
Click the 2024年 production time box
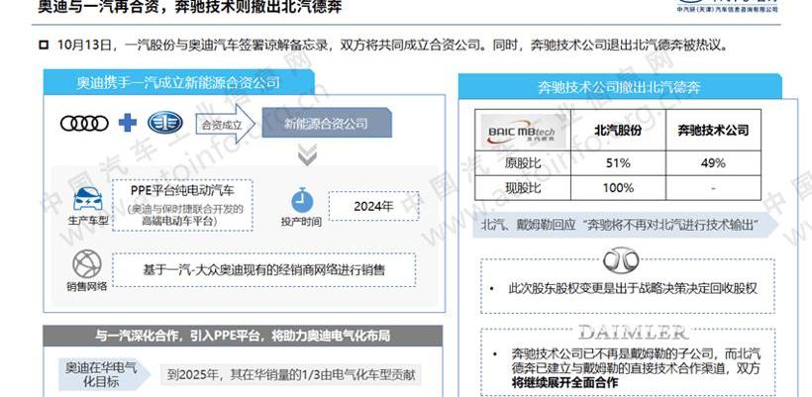tap(372, 206)
